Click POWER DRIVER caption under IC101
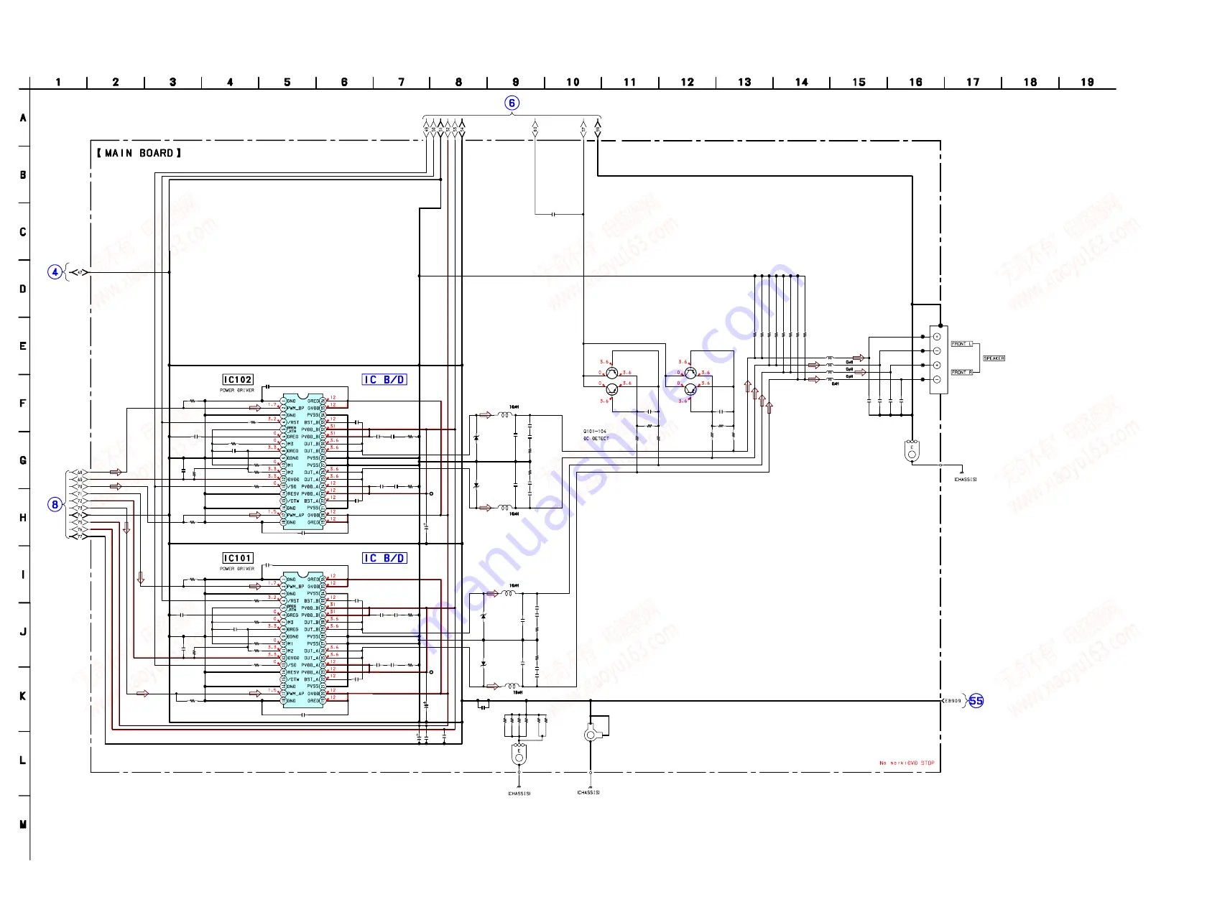The image size is (1207, 907). click(x=237, y=569)
